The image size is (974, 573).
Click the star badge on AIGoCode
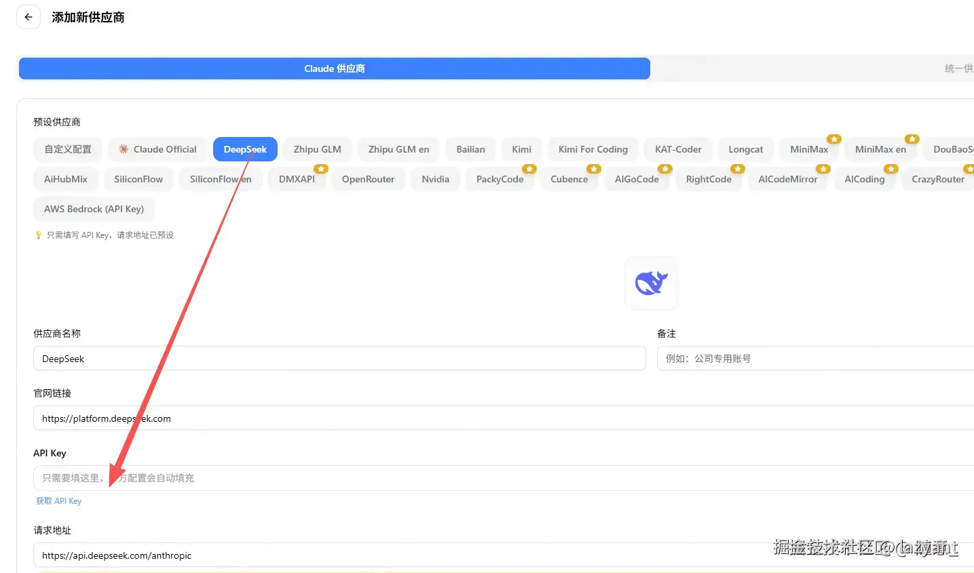[665, 169]
